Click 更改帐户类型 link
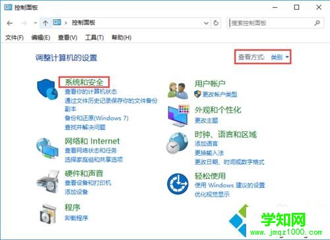 (x=220, y=94)
